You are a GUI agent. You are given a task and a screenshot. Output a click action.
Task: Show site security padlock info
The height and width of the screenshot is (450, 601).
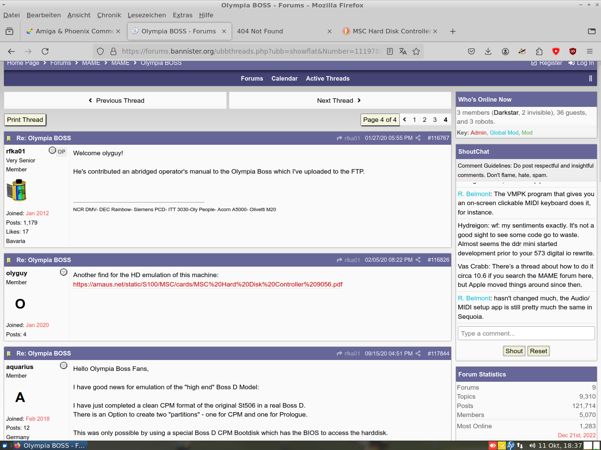(113, 51)
